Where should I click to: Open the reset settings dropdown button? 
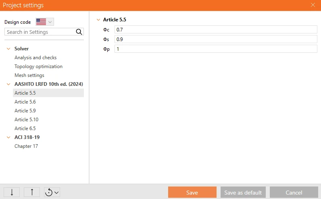tap(52, 192)
